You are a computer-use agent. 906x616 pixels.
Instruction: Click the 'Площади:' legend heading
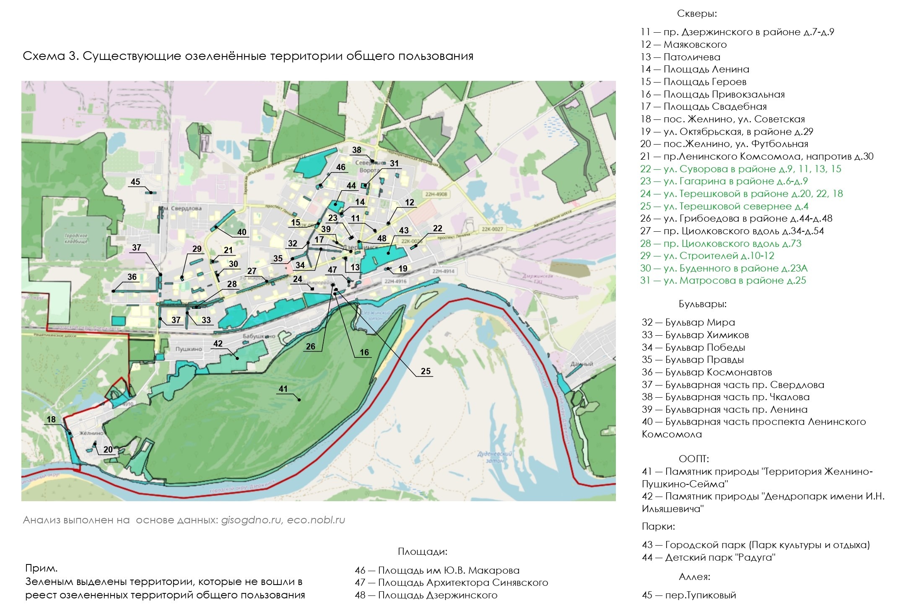[423, 552]
